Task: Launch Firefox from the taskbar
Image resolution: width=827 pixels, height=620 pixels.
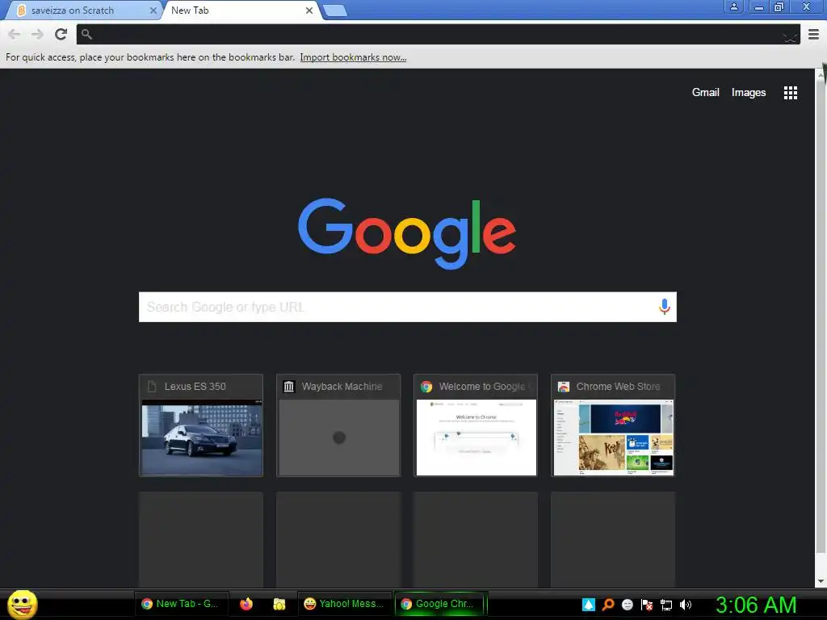Action: click(x=246, y=604)
